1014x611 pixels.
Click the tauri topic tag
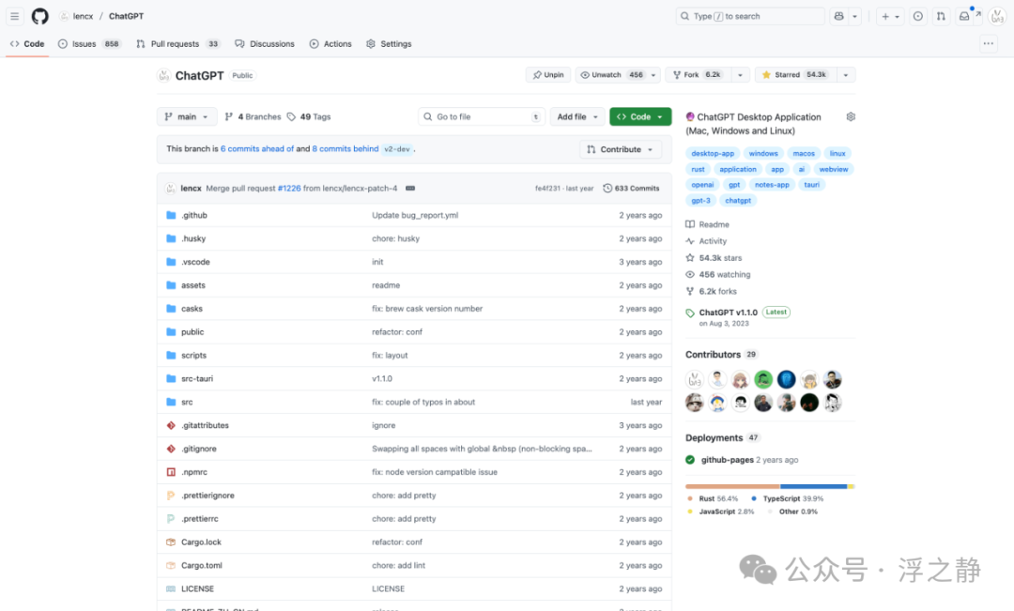pos(811,185)
